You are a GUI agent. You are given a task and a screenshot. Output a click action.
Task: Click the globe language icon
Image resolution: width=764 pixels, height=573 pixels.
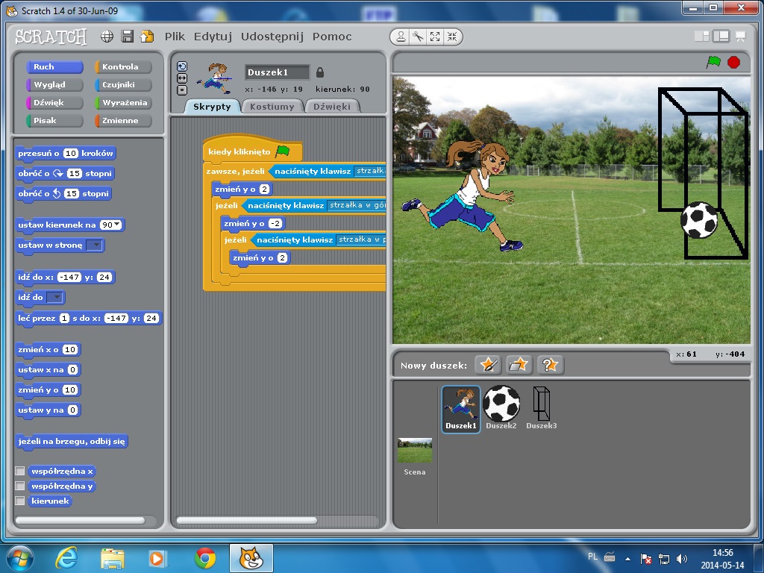[x=107, y=37]
